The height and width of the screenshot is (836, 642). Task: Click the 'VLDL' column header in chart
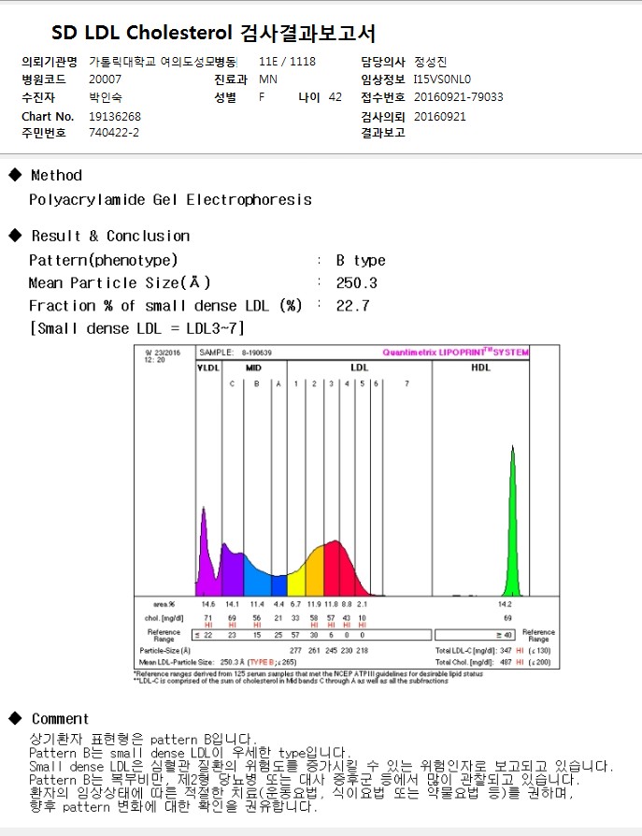click(x=208, y=368)
